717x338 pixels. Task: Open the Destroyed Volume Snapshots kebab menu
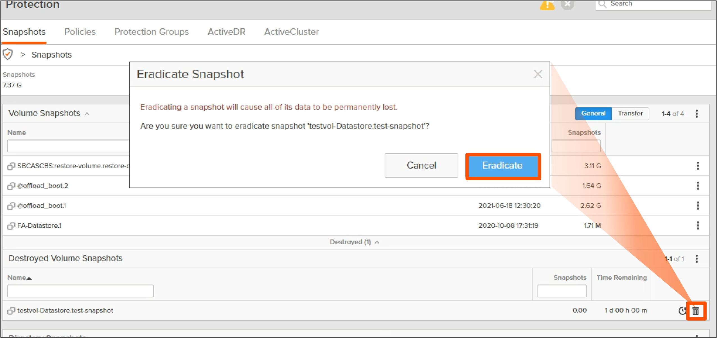point(696,259)
